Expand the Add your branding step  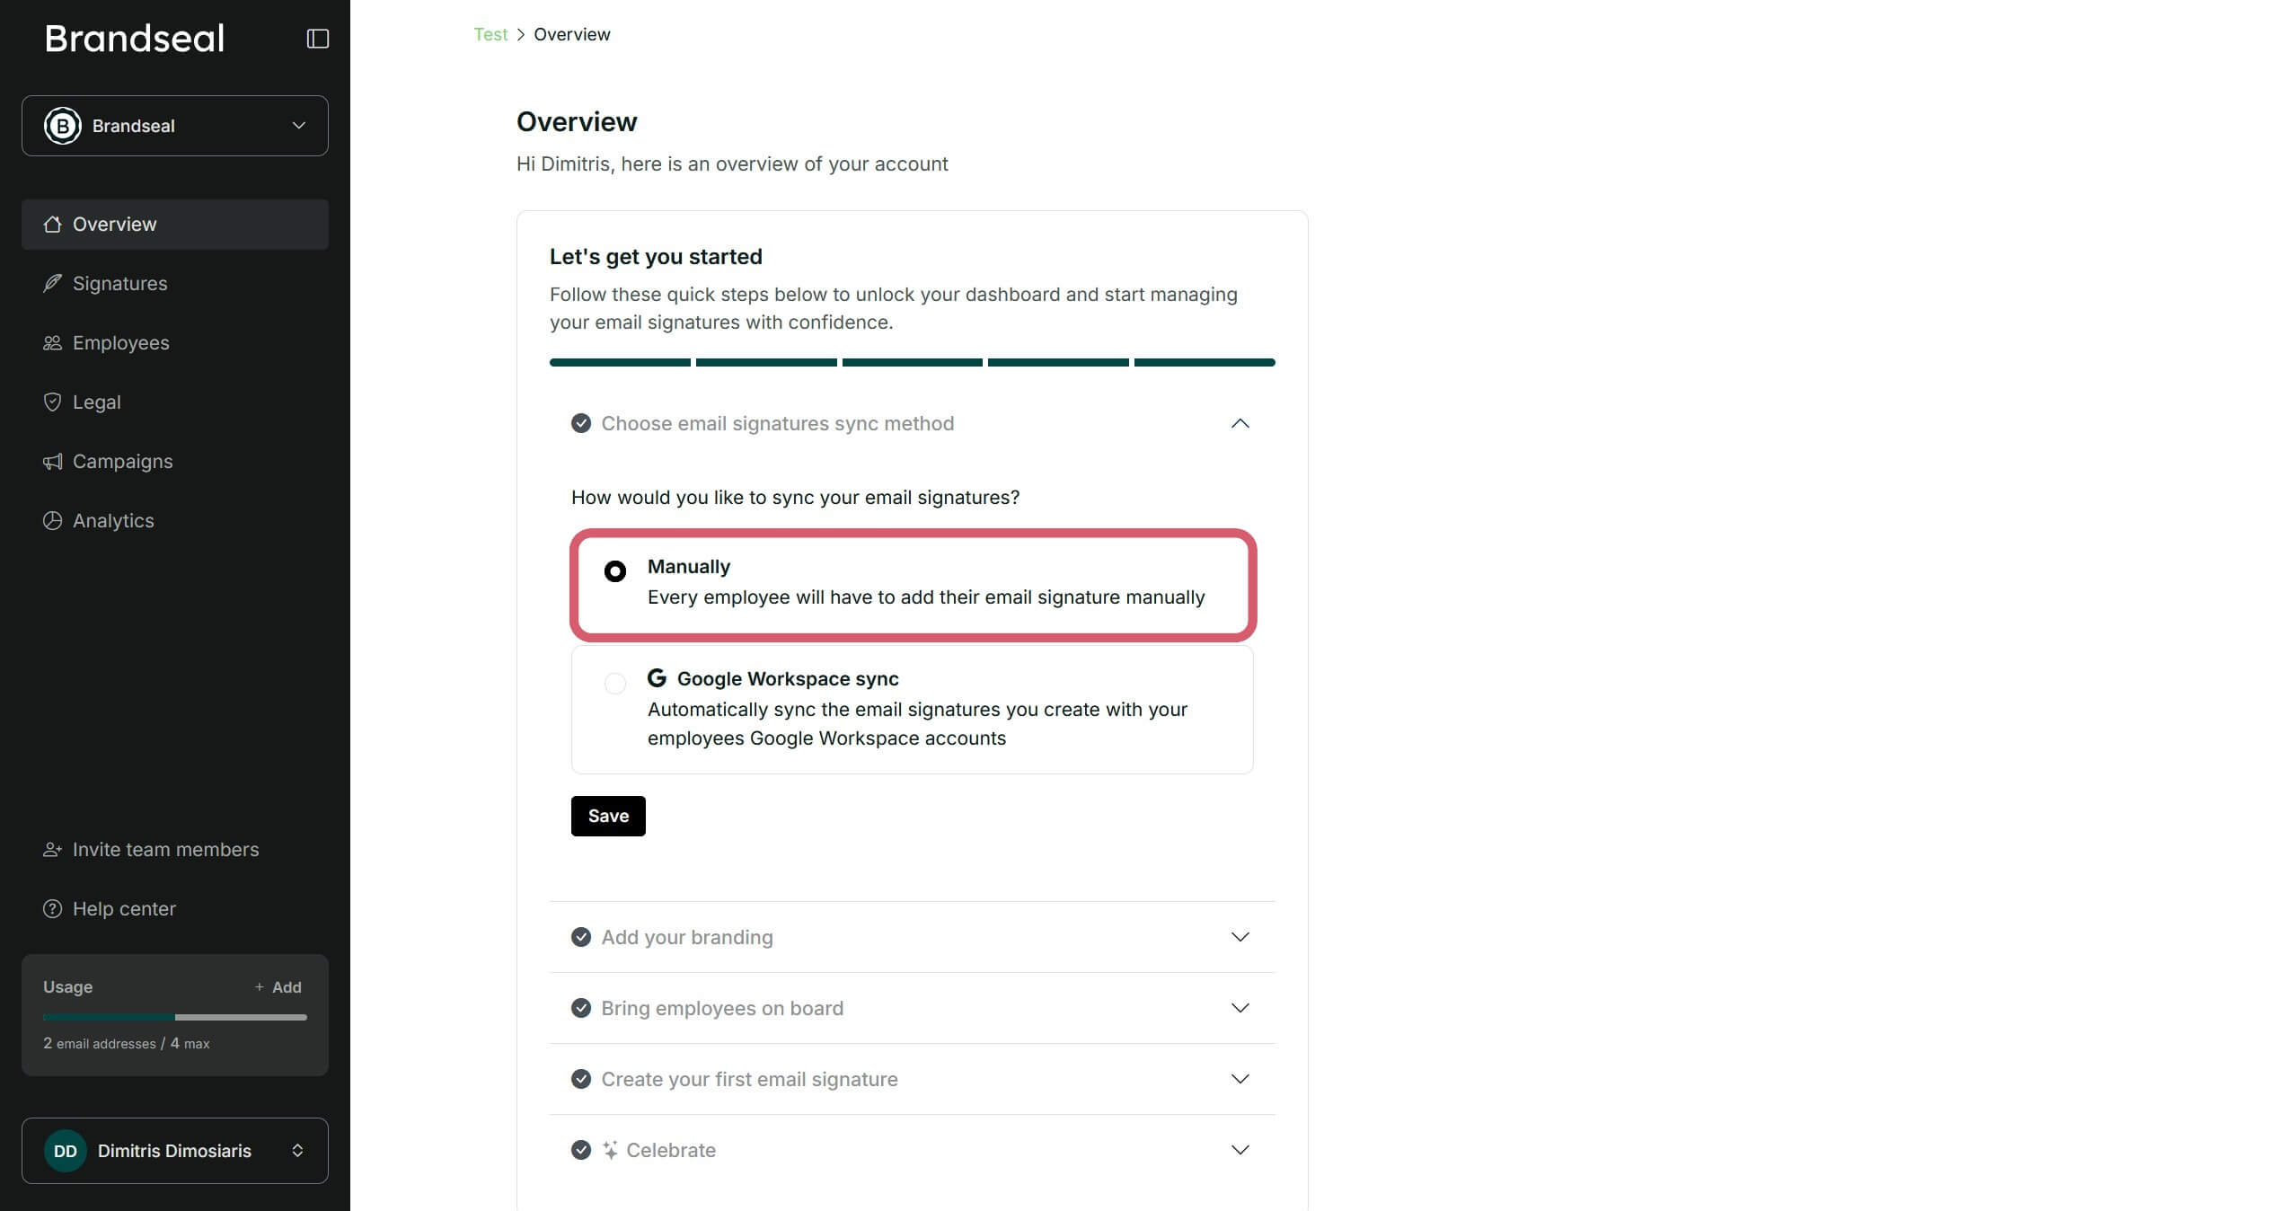[x=1240, y=937]
